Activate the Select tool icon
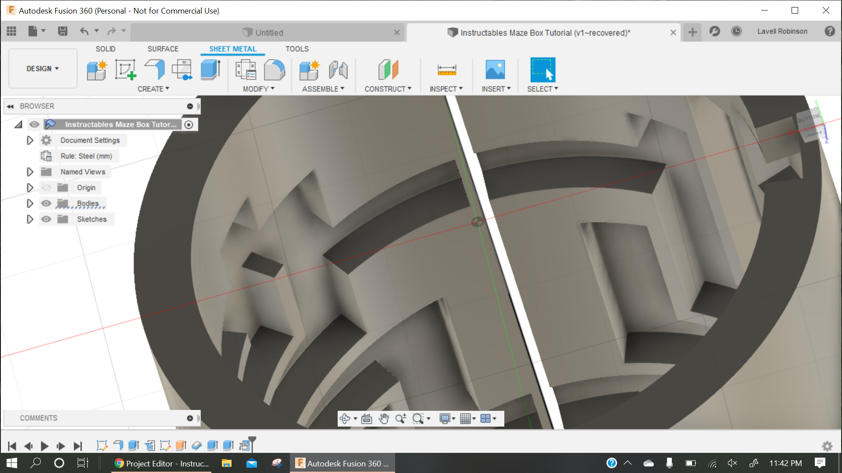 542,70
